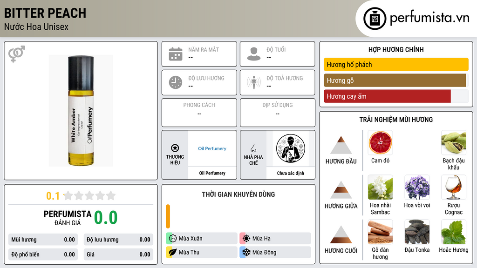Viewport: 477px width, 268px height.
Task: Click the Oil Perfumery brand name label
Action: [212, 173]
